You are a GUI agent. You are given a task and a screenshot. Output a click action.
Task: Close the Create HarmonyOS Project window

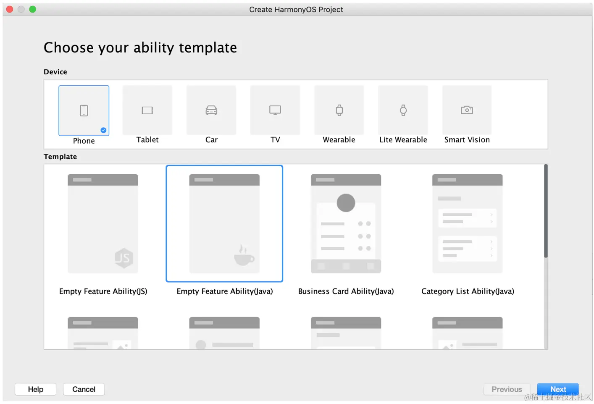(10, 9)
